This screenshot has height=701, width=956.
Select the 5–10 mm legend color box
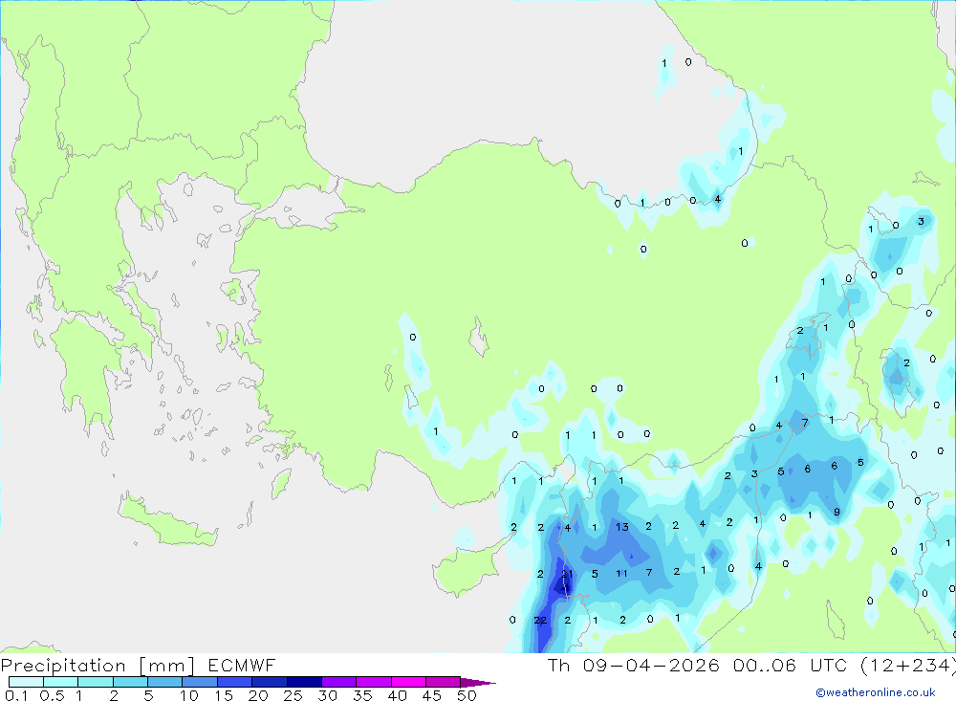(x=165, y=682)
